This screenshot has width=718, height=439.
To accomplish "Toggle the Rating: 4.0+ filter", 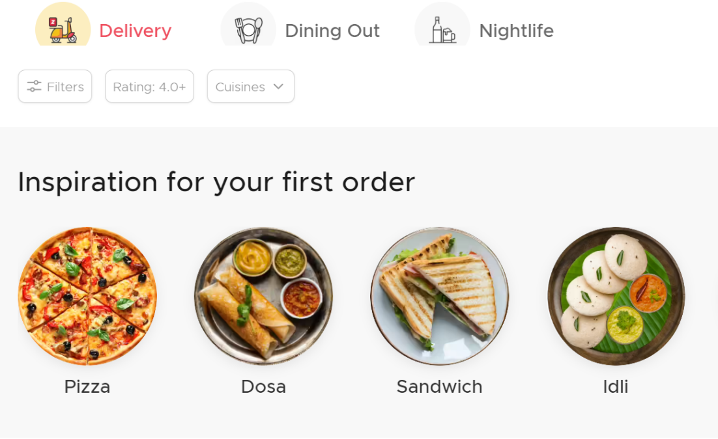I will [149, 86].
